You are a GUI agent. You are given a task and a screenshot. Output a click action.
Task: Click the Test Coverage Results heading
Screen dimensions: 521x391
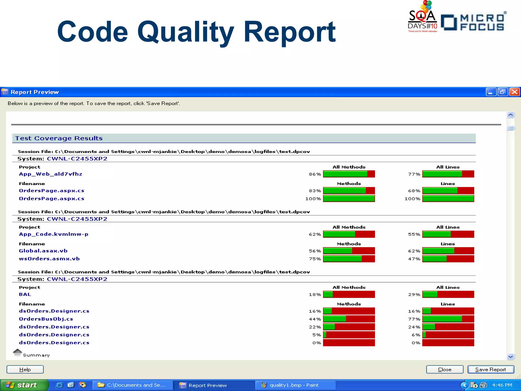tap(59, 138)
